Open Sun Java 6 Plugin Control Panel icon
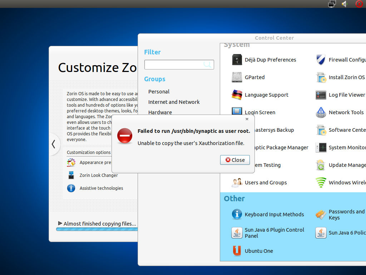The image size is (366, 275). 237,233
